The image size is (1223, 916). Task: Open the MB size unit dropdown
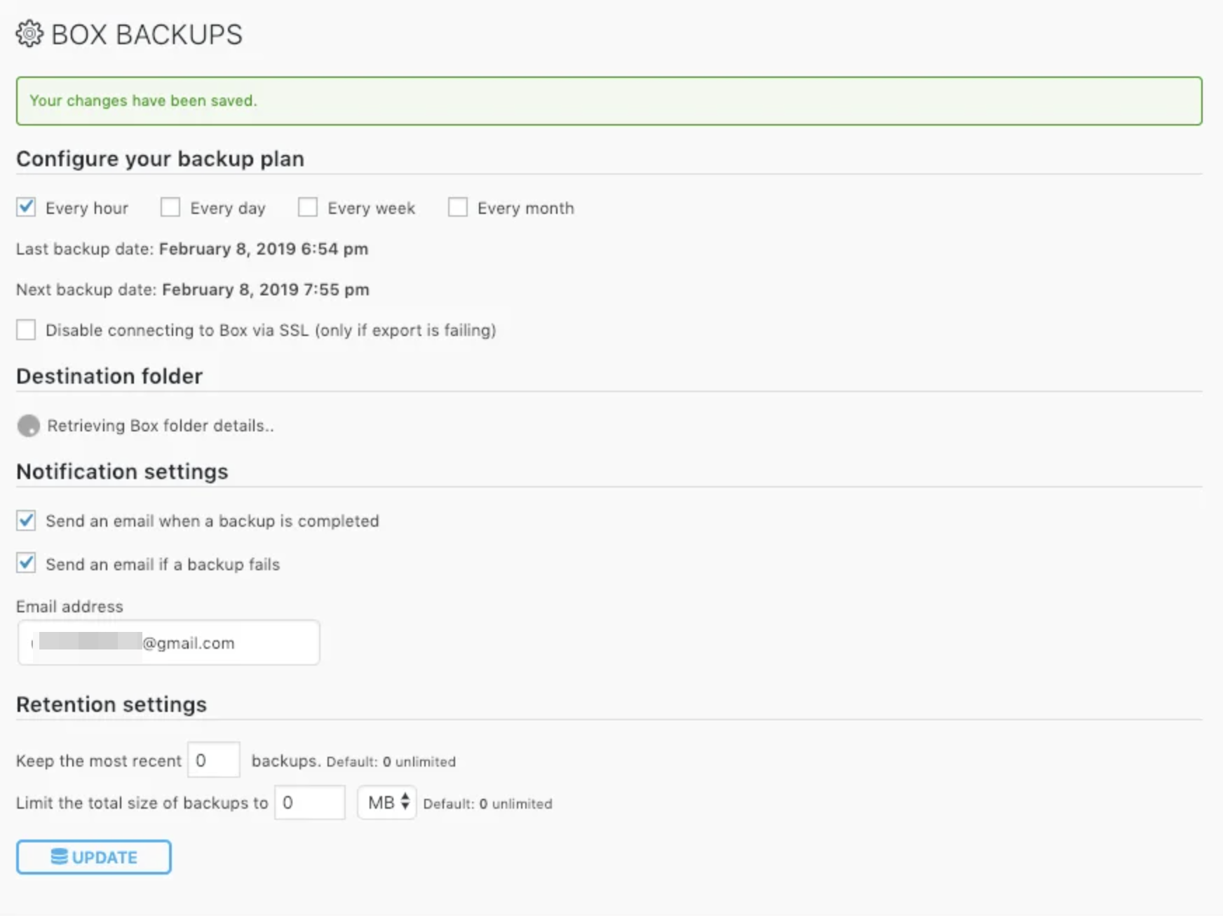[x=387, y=802]
